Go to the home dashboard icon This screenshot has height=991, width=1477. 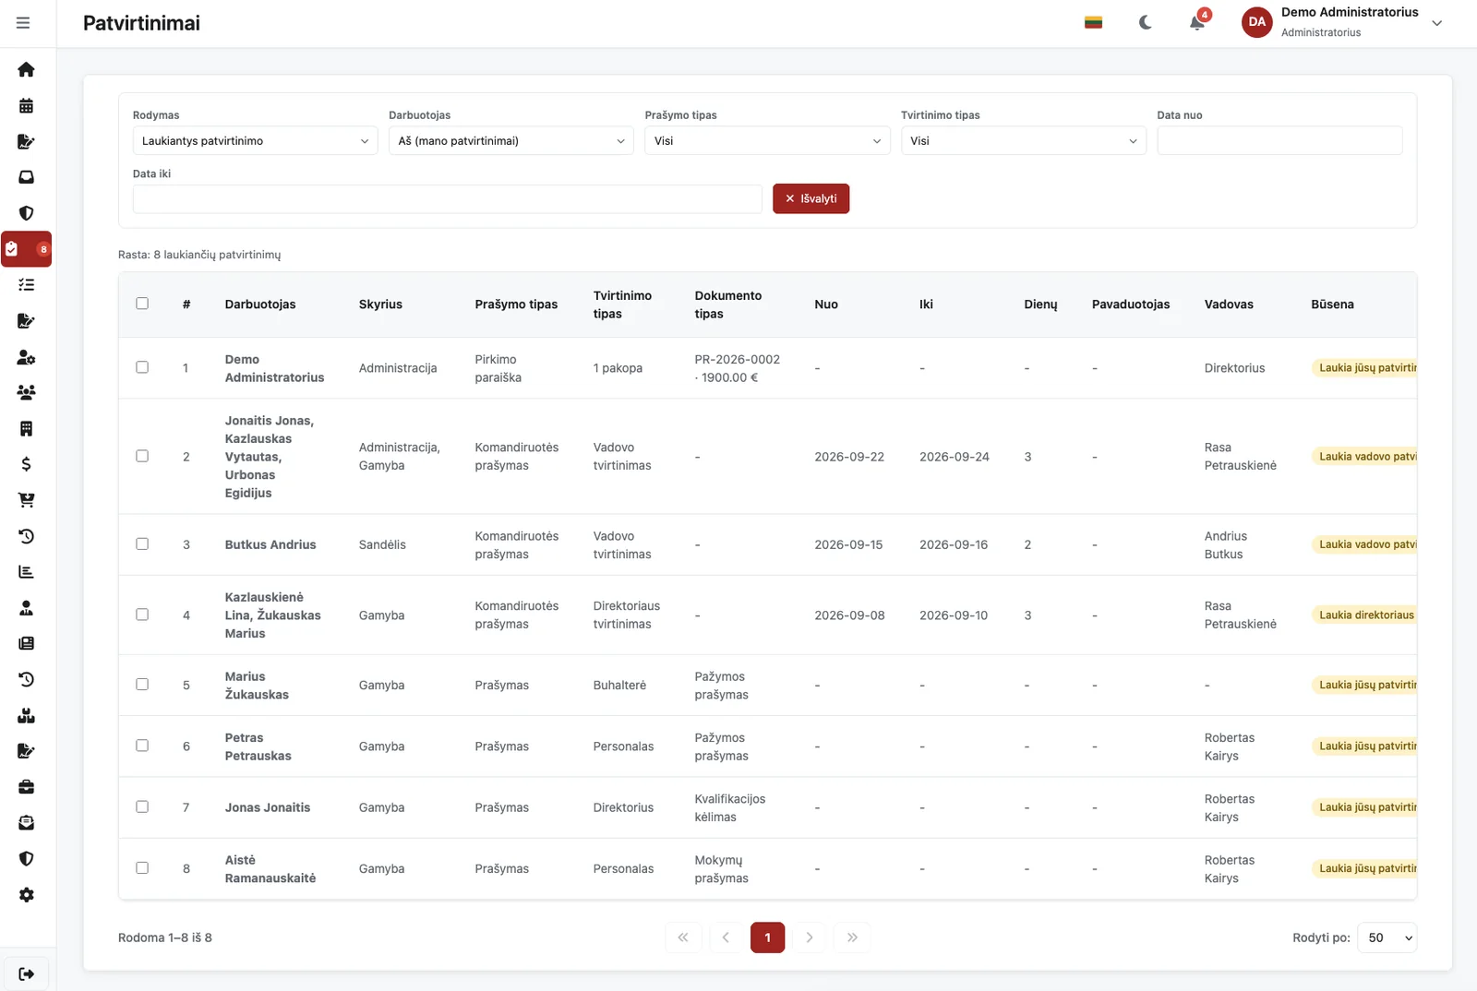click(x=26, y=69)
